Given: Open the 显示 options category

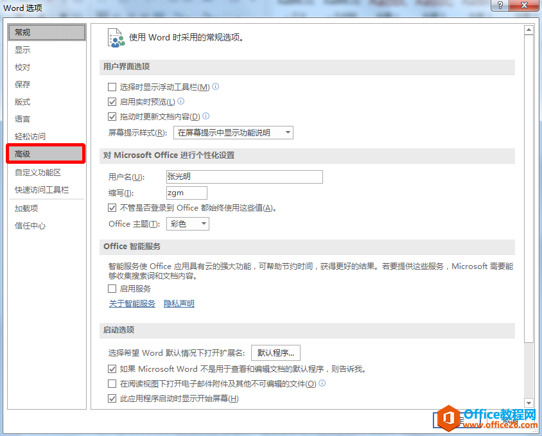Looking at the screenshot, I should point(47,50).
